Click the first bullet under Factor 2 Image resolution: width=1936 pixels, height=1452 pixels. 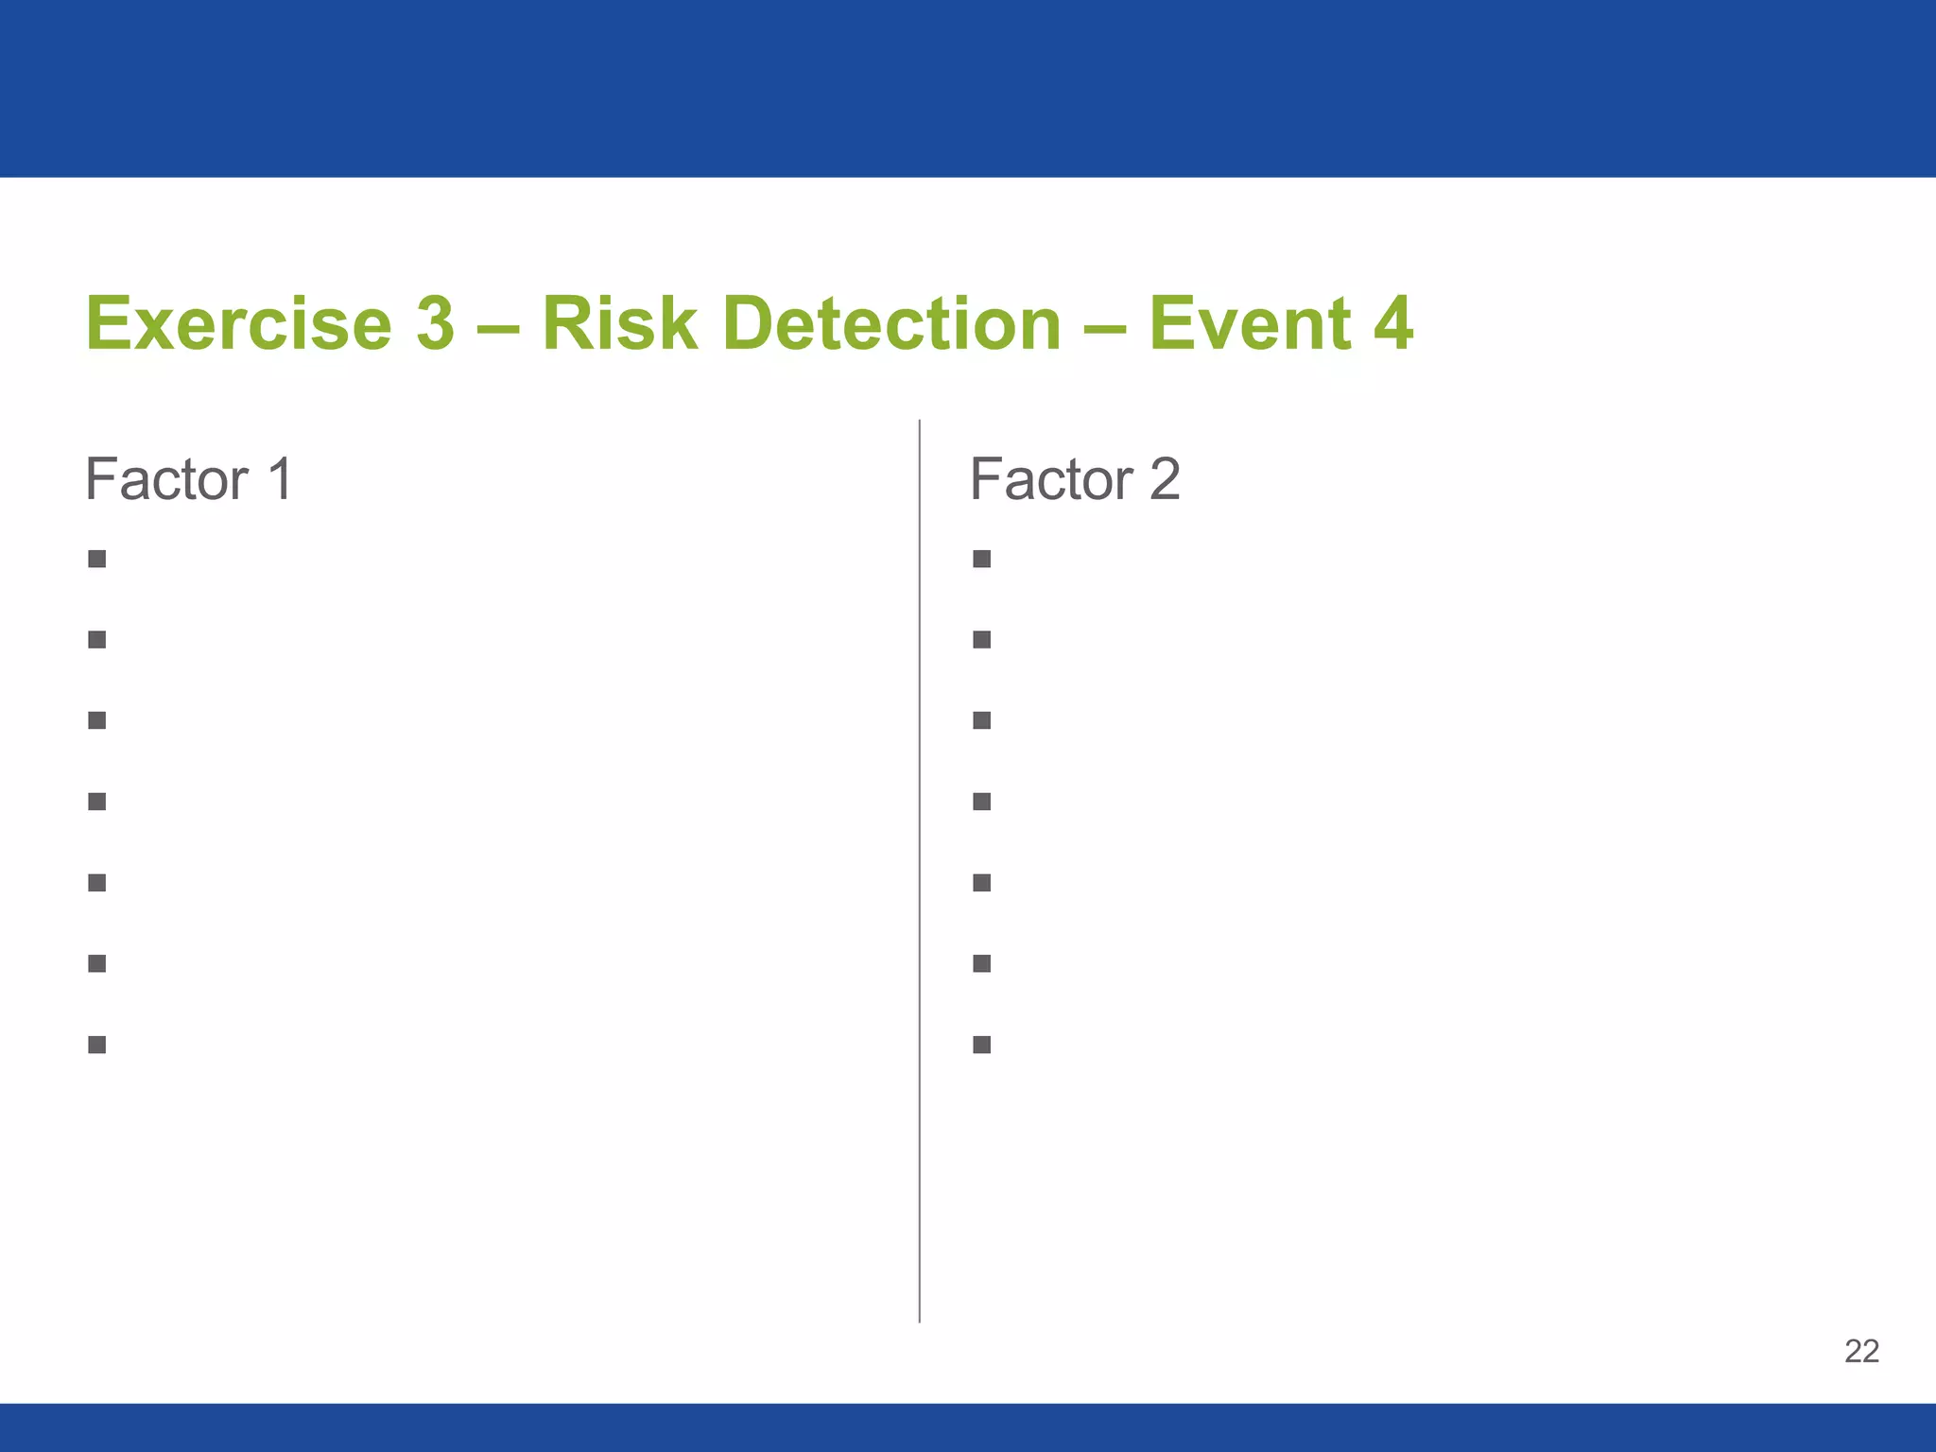[982, 560]
